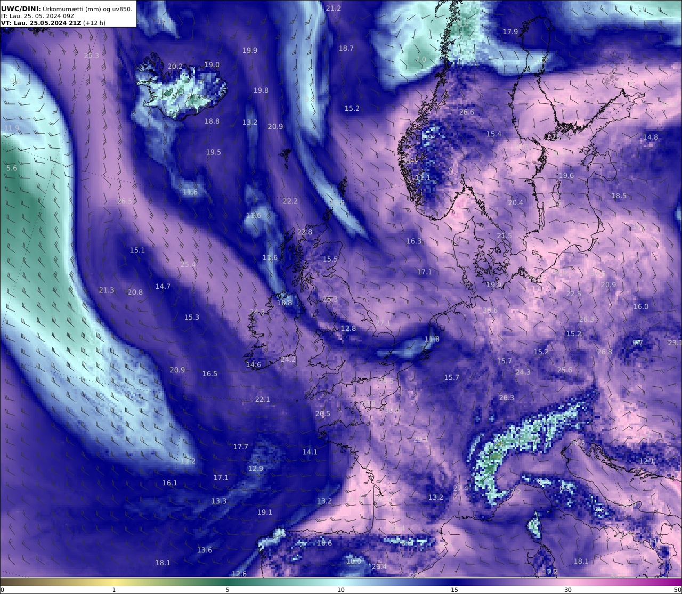Viewport: 682px width, 594px height.
Task: Select the 10.0 value over Spain
Action: tap(354, 561)
